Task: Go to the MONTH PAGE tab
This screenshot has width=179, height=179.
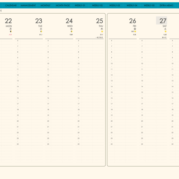Action: (63, 5)
